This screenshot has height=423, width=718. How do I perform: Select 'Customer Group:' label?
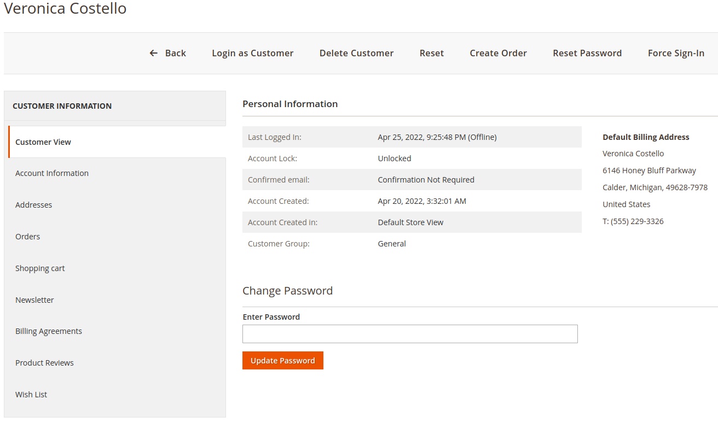[x=279, y=244]
